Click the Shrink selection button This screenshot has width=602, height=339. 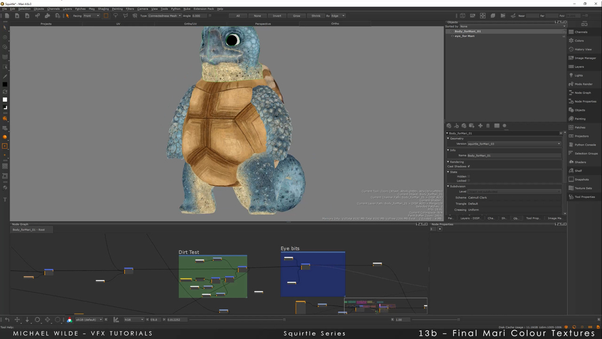tap(316, 16)
